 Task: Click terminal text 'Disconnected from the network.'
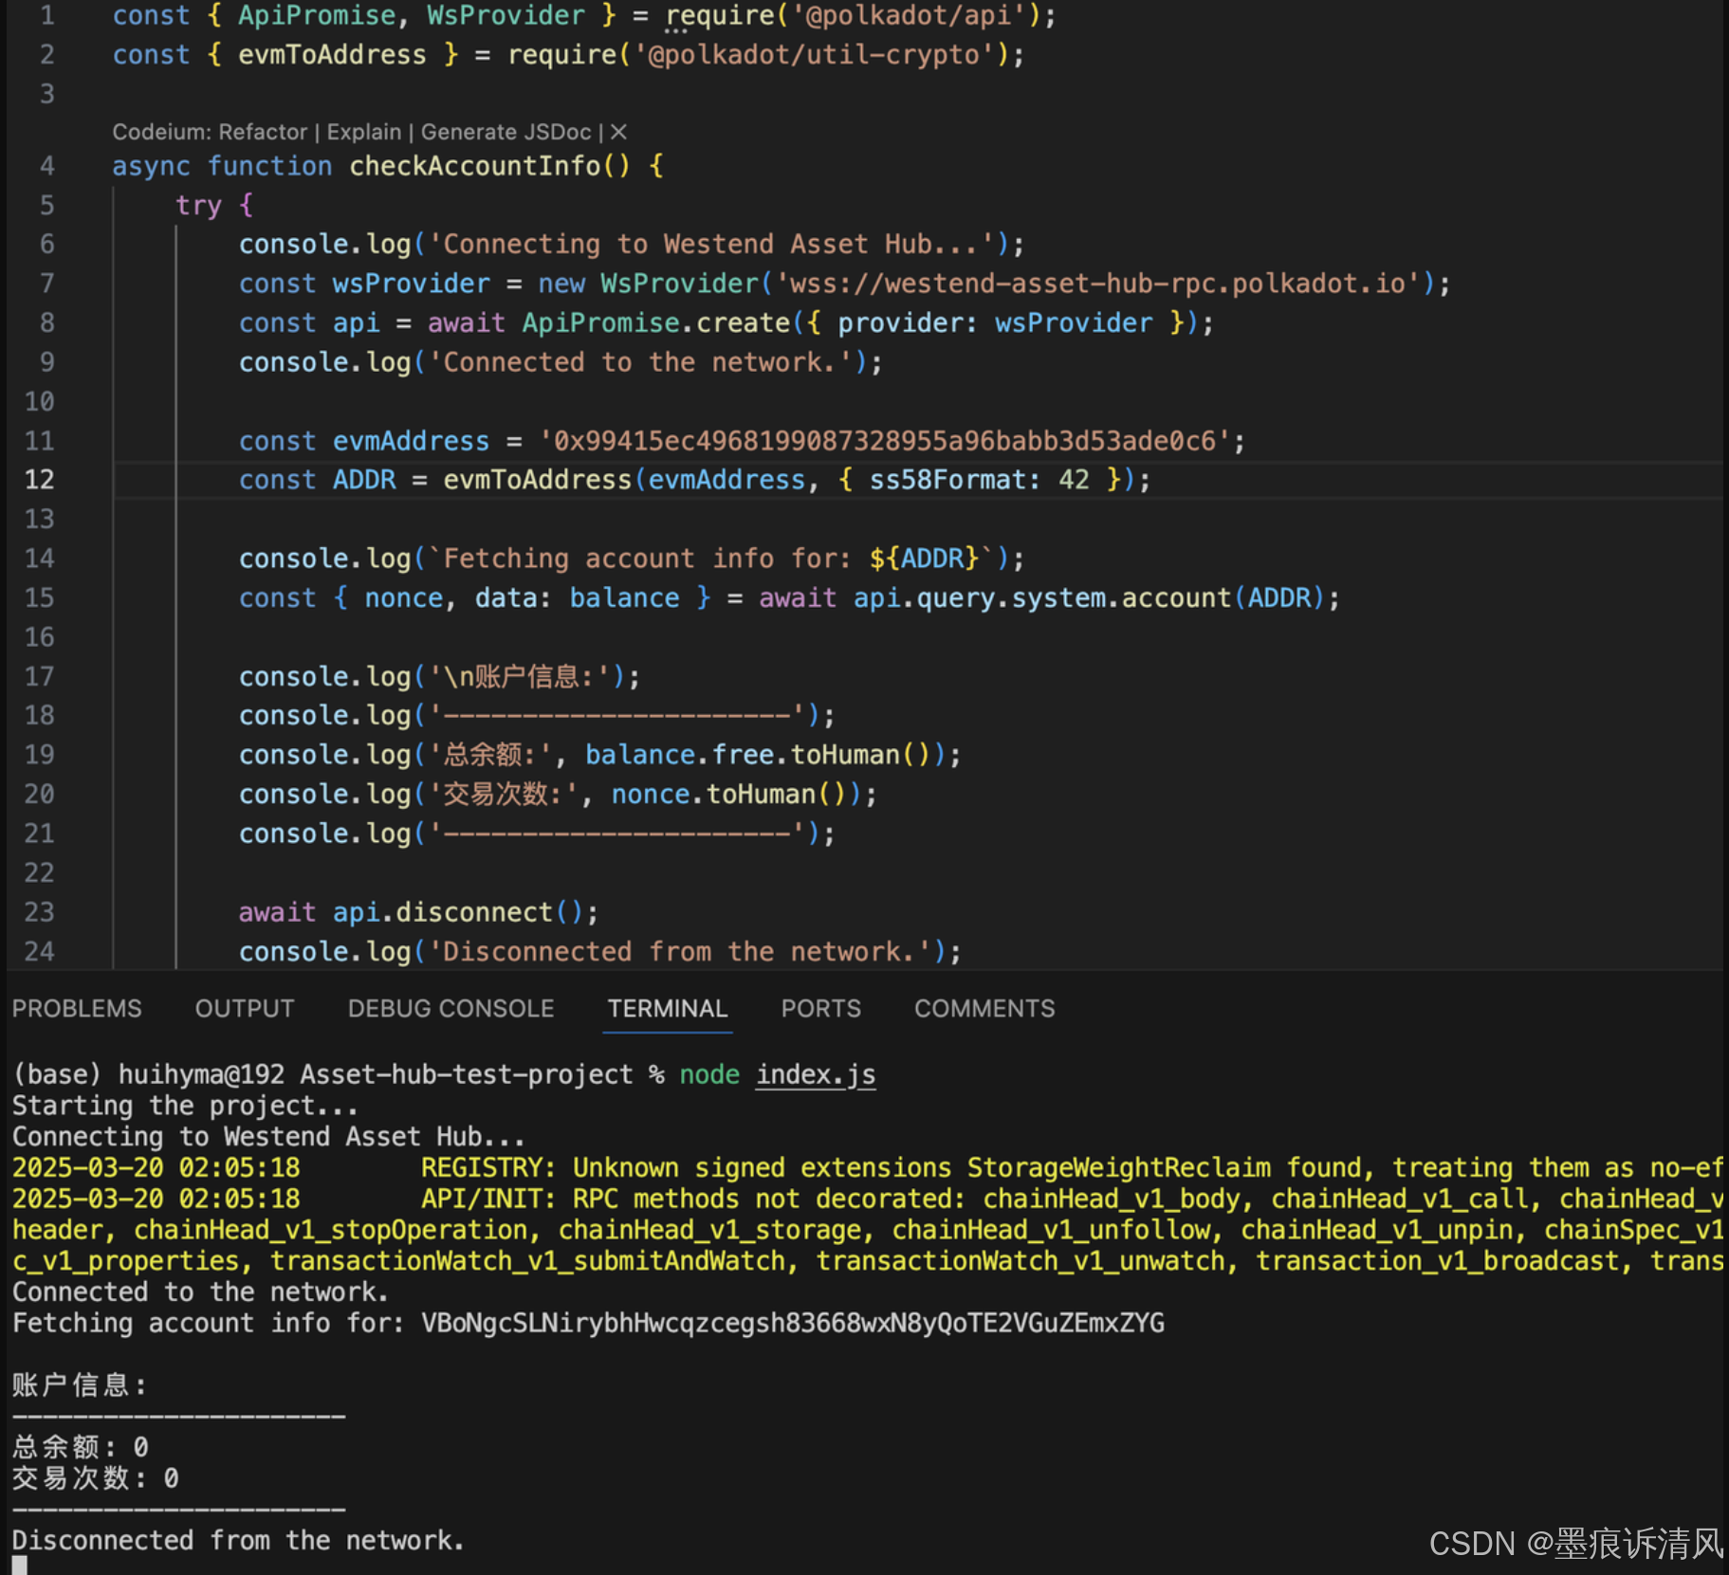pyautogui.click(x=238, y=1540)
